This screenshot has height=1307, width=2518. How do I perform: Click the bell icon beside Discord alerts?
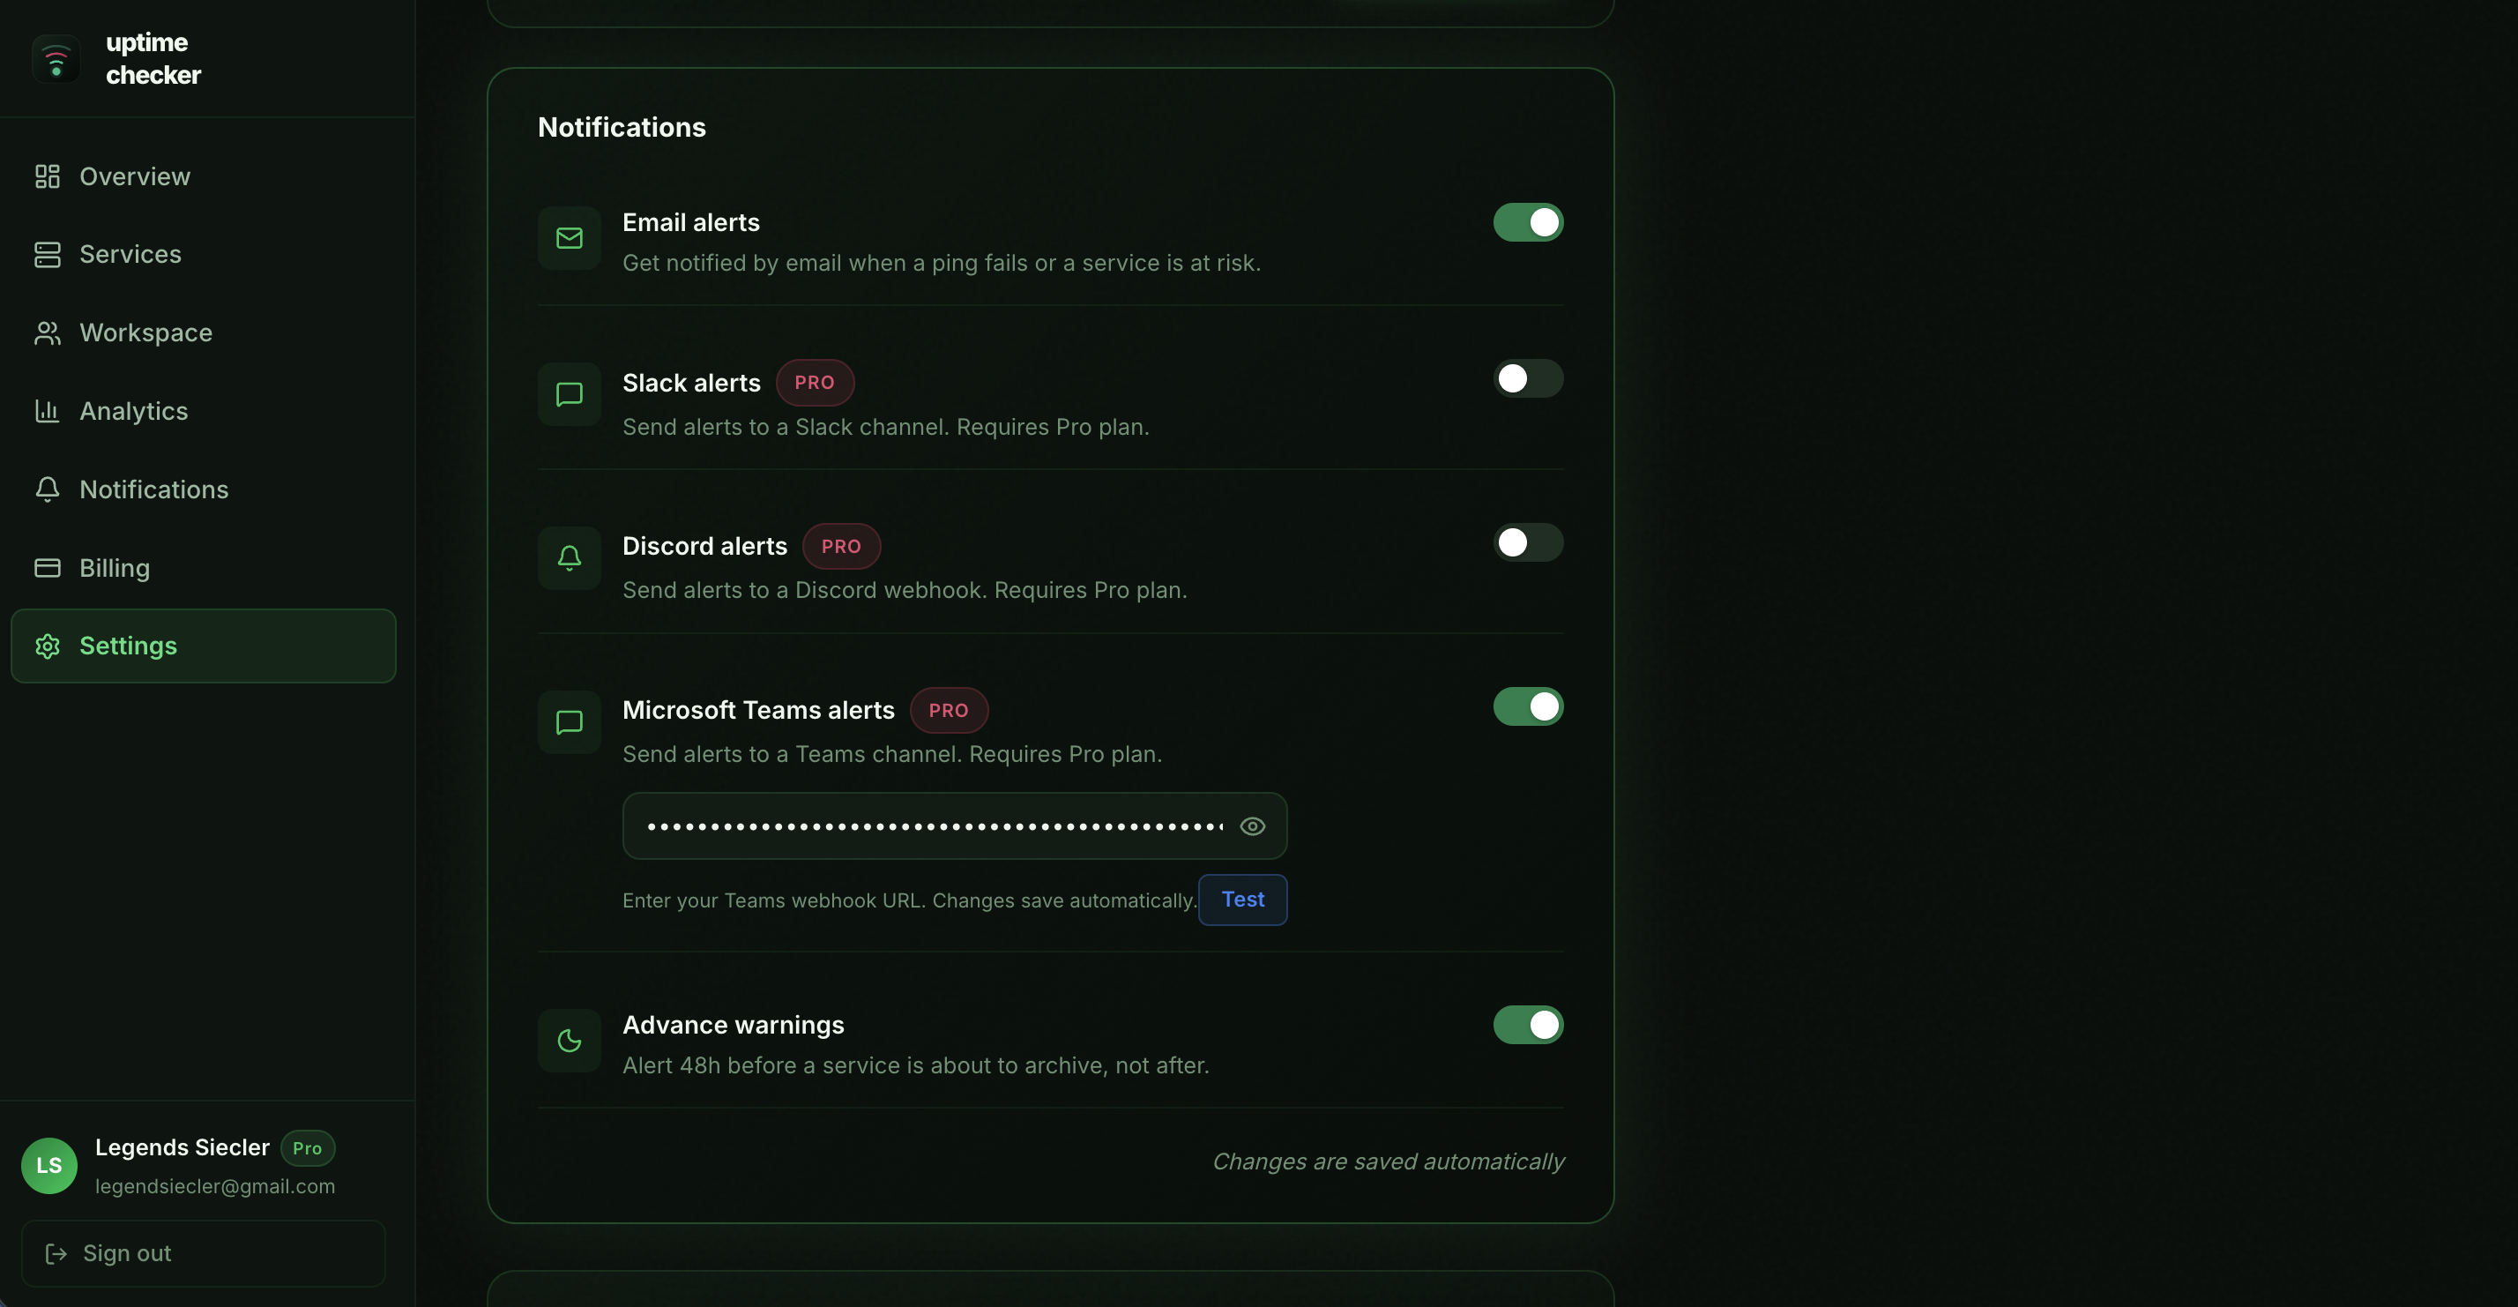569,557
